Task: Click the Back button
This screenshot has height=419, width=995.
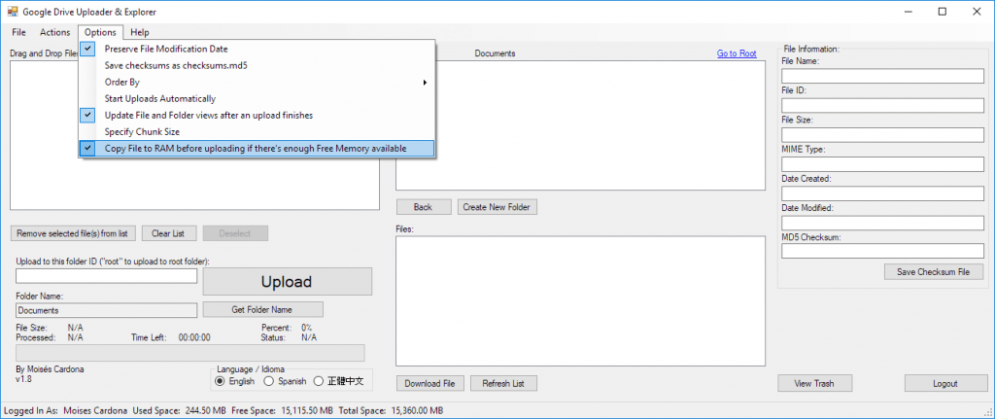Action: [424, 207]
